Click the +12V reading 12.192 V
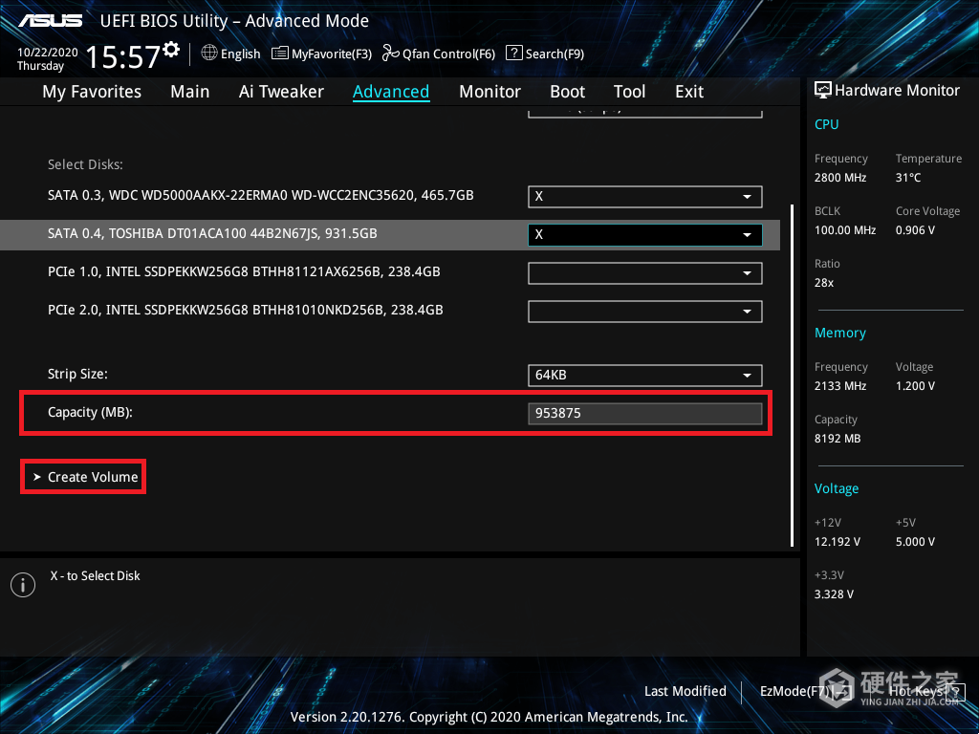Image resolution: width=979 pixels, height=734 pixels. click(x=837, y=542)
